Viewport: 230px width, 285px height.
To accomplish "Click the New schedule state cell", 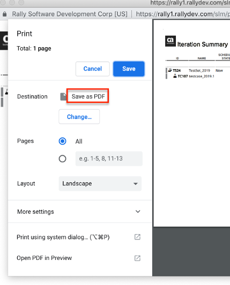I will coord(219,71).
